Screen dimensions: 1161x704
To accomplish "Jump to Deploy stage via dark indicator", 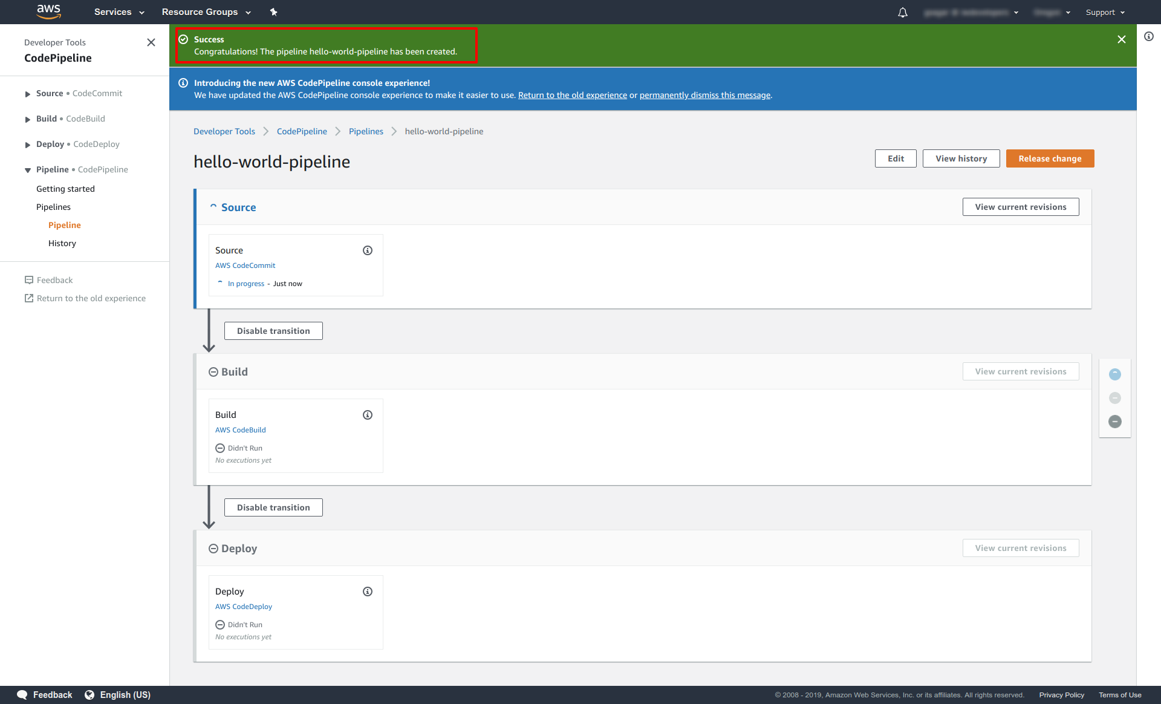I will coord(1115,422).
